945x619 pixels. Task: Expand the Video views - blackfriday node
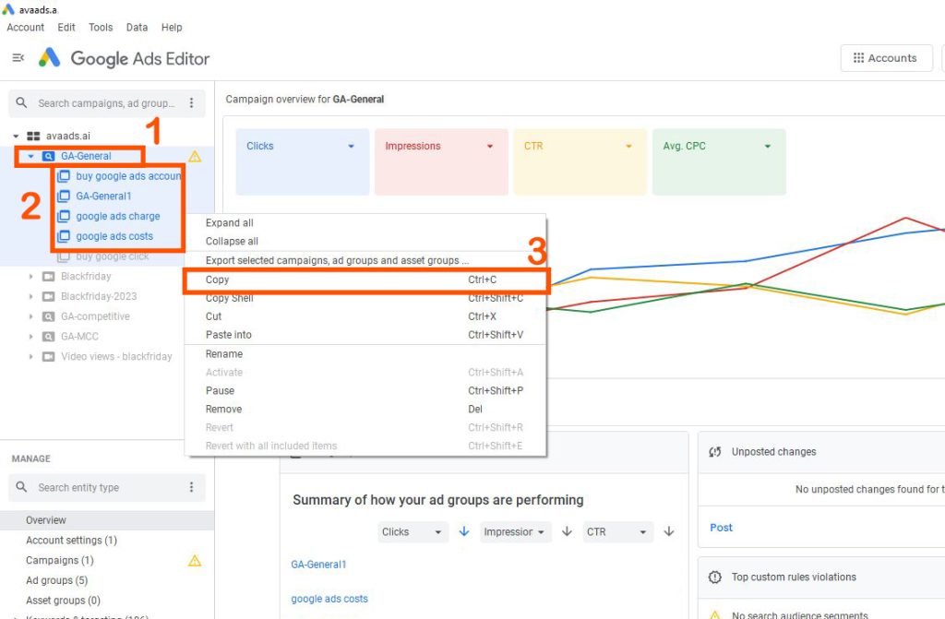30,357
